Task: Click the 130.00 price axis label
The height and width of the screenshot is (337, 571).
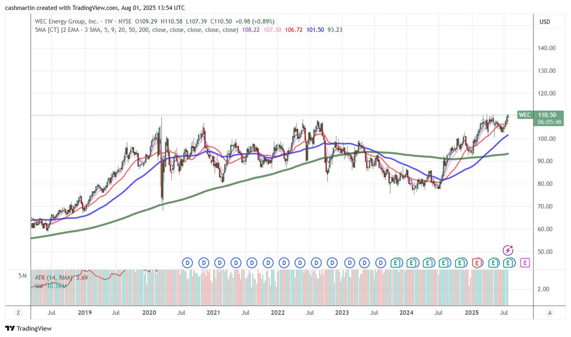Action: [x=547, y=70]
